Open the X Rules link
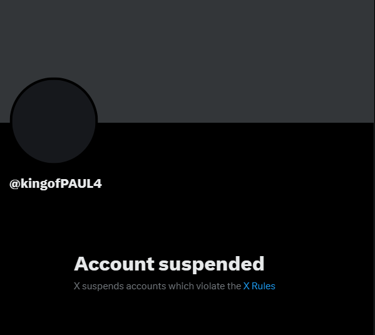 pos(259,286)
